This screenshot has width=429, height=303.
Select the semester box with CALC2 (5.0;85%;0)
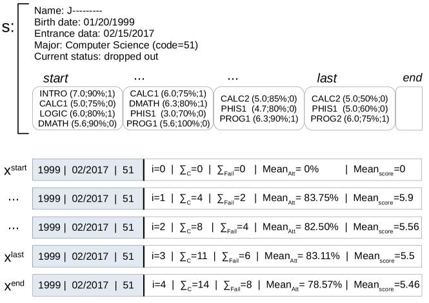click(x=258, y=108)
